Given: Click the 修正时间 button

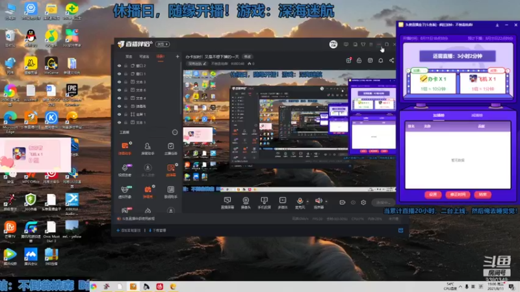Looking at the screenshot, I should pyautogui.click(x=458, y=194).
